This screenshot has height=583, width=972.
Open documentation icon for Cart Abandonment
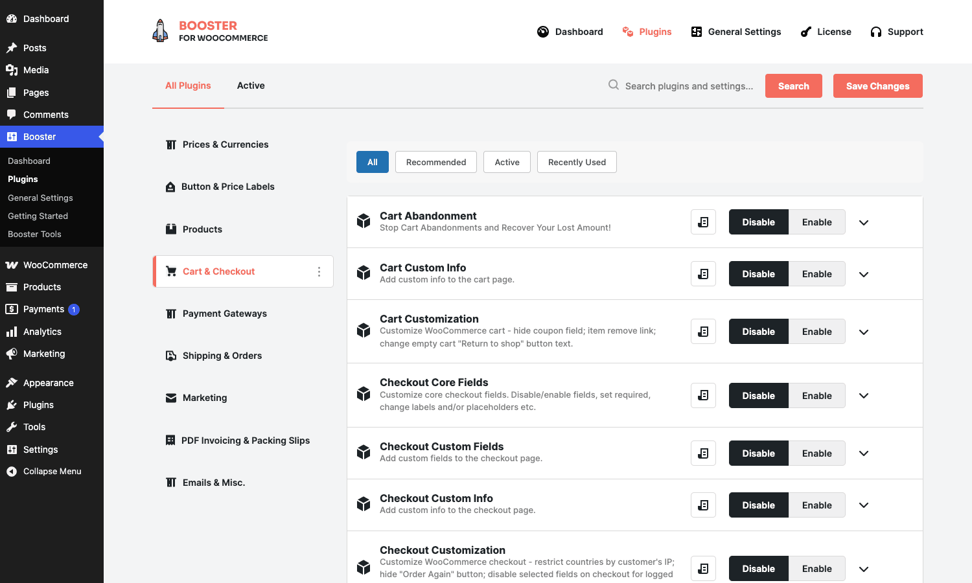click(x=703, y=222)
